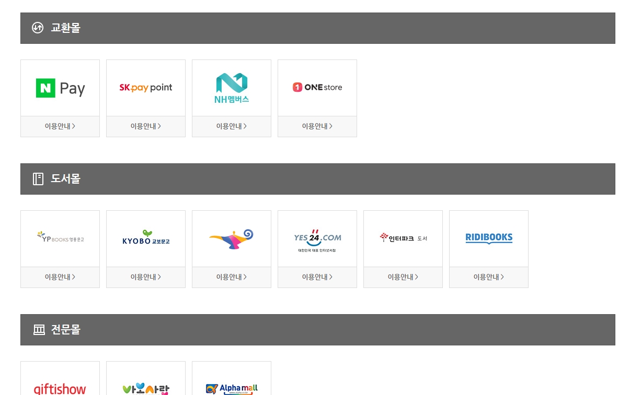Open 이용안내 under N Pay
The height and width of the screenshot is (395, 630).
point(60,126)
